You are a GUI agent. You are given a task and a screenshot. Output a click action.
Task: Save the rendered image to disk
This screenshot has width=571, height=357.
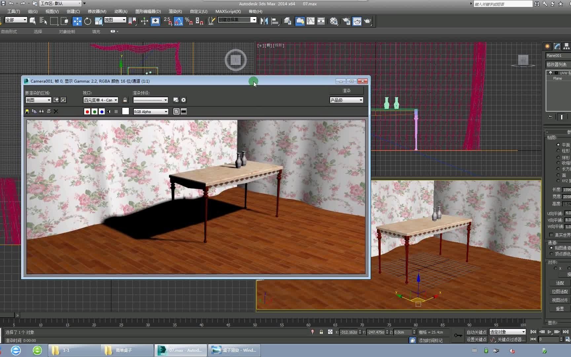pos(27,111)
